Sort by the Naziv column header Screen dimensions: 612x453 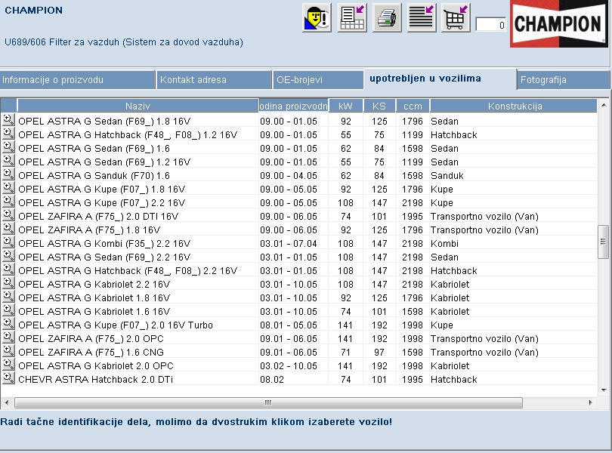(138, 106)
